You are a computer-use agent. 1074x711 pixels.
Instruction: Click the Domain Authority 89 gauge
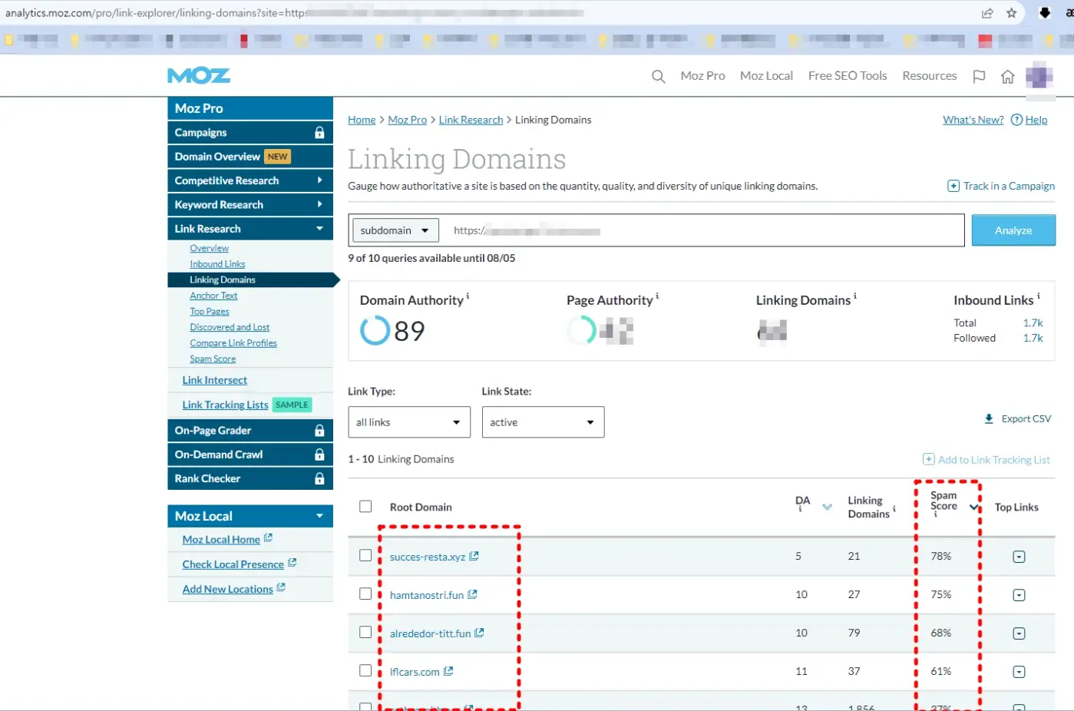click(375, 331)
